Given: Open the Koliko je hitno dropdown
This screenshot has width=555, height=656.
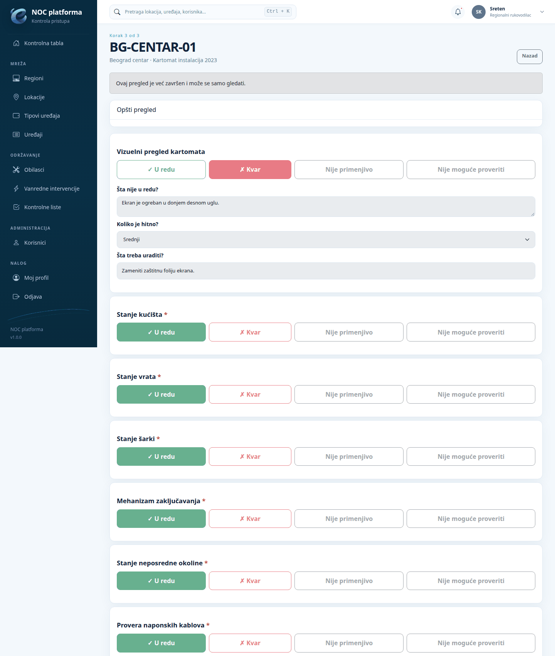Looking at the screenshot, I should click(x=326, y=240).
